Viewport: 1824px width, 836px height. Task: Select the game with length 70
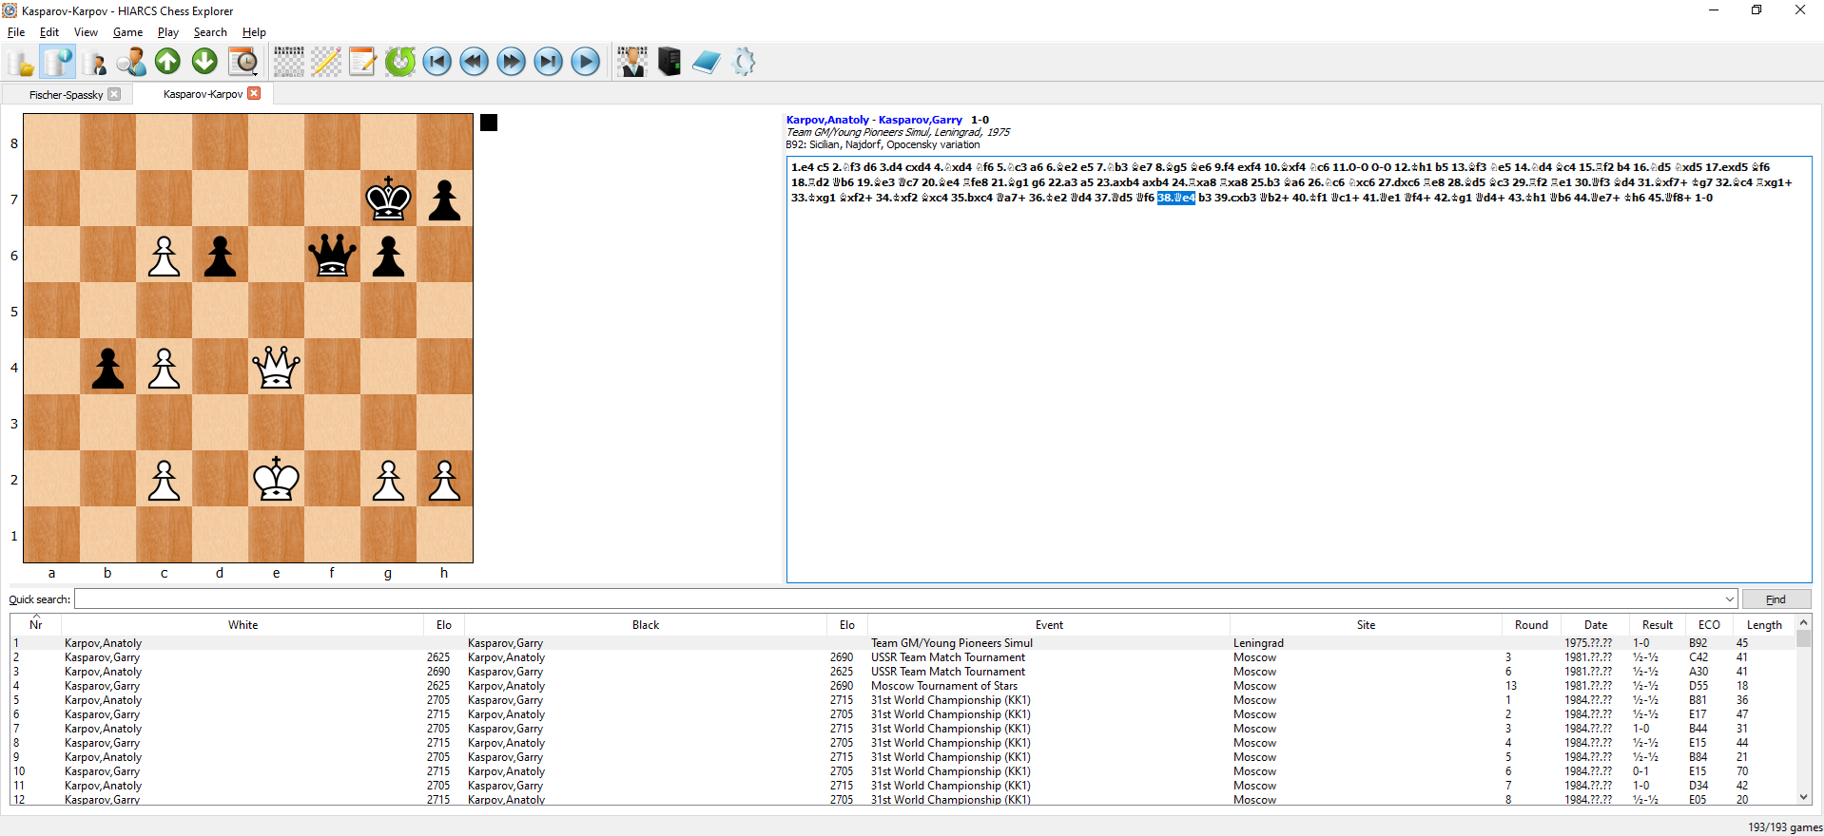(x=903, y=771)
